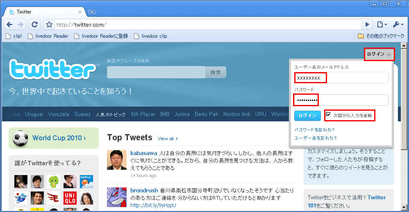
Task: Collapse the ログイン dropdown at top right
Action: [x=379, y=54]
